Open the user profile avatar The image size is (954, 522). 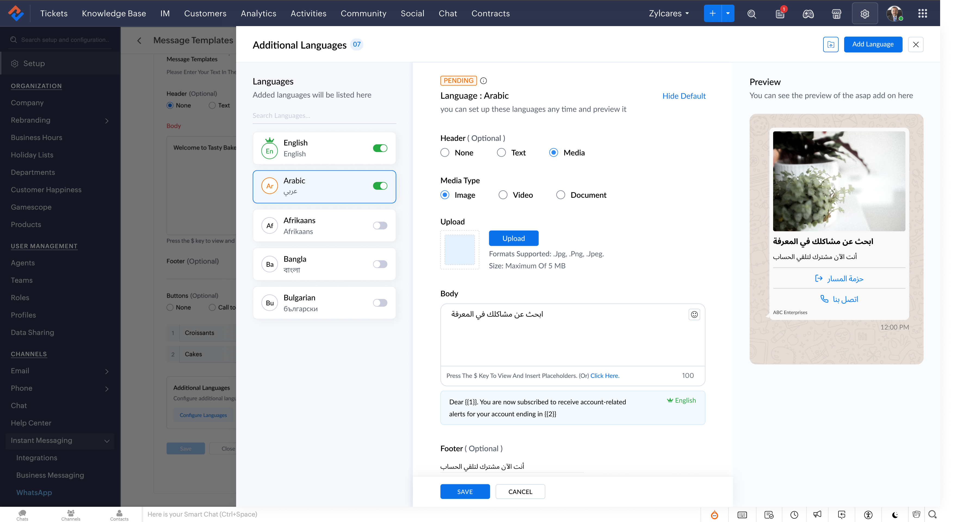894,14
